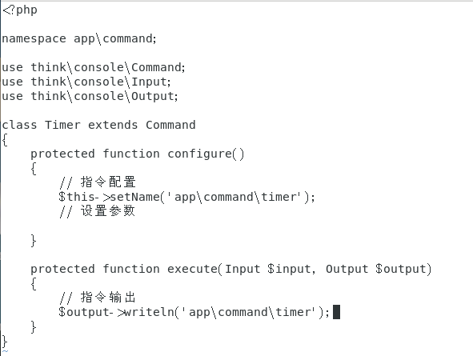Click the use think\console\Output statement
This screenshot has width=473, height=356.
coord(90,97)
